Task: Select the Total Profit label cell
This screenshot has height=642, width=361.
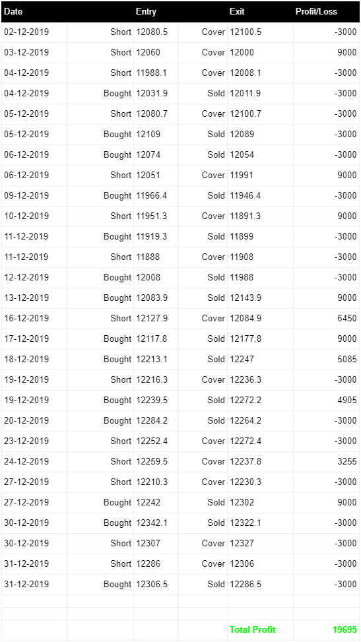Action: pyautogui.click(x=252, y=629)
